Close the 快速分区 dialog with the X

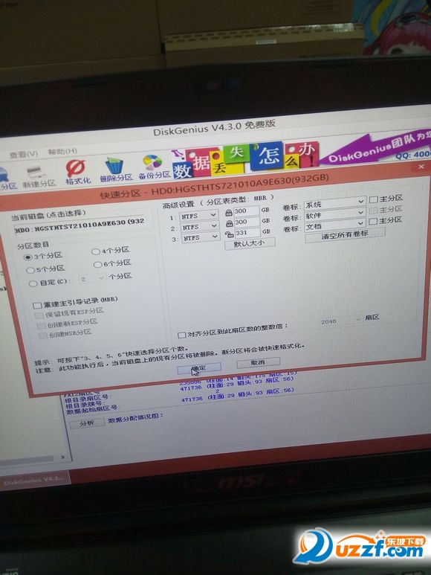coord(421,167)
